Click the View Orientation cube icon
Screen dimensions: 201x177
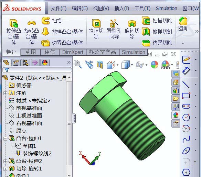111,65
